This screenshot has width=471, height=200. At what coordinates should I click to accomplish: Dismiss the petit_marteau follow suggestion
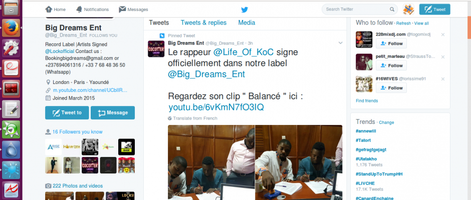click(x=443, y=56)
